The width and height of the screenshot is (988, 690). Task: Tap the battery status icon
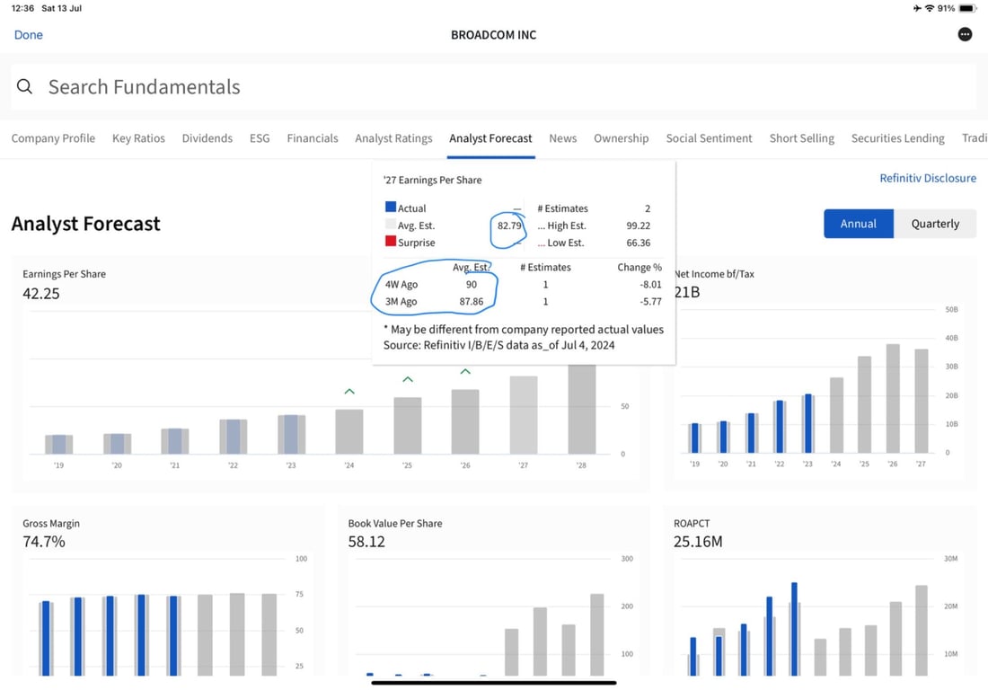[968, 8]
